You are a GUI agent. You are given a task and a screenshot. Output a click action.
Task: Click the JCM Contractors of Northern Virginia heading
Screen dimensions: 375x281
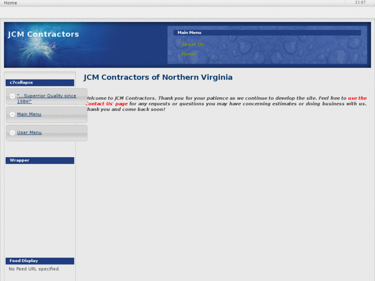[158, 77]
